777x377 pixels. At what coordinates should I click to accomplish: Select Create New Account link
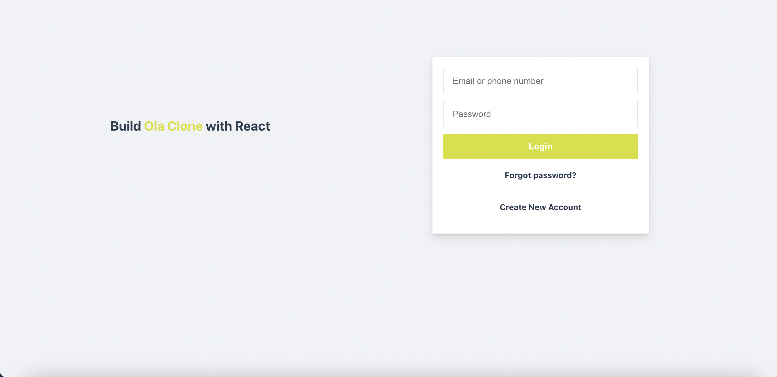[540, 207]
